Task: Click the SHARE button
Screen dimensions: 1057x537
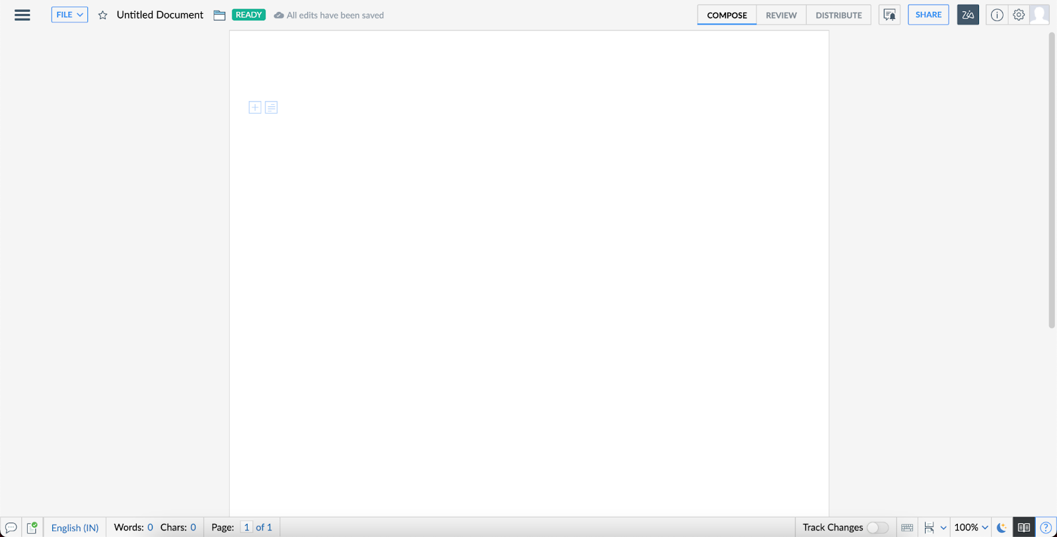Action: (x=928, y=15)
